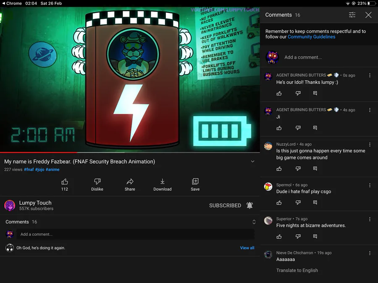This screenshot has width=378, height=283.
Task: Open options menu for Spermol's comment
Action: pyautogui.click(x=370, y=185)
